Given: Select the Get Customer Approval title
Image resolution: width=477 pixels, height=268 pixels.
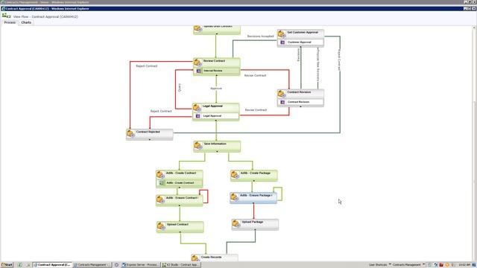Looking at the screenshot, I should [x=303, y=32].
